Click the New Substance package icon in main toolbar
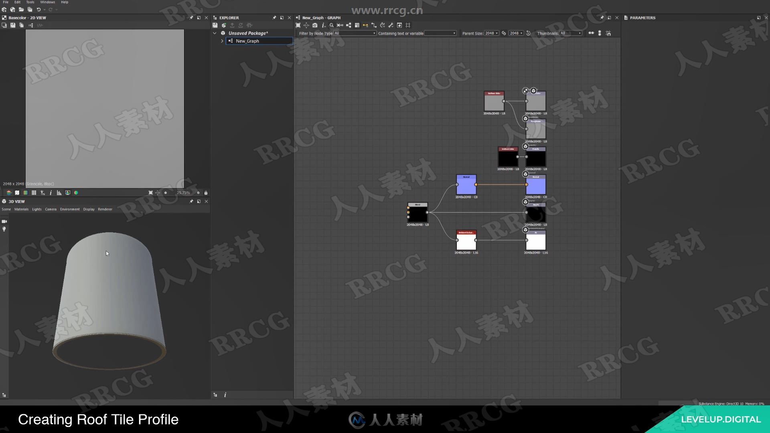 pyautogui.click(x=4, y=10)
